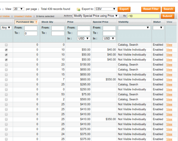Image resolution: width=178 pixels, height=141 pixels.
Task: Check the row with stock quantity 53
Action: pos(6,95)
